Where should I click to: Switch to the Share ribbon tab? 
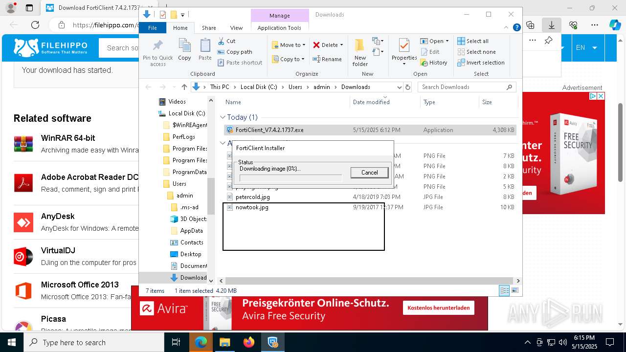click(209, 28)
